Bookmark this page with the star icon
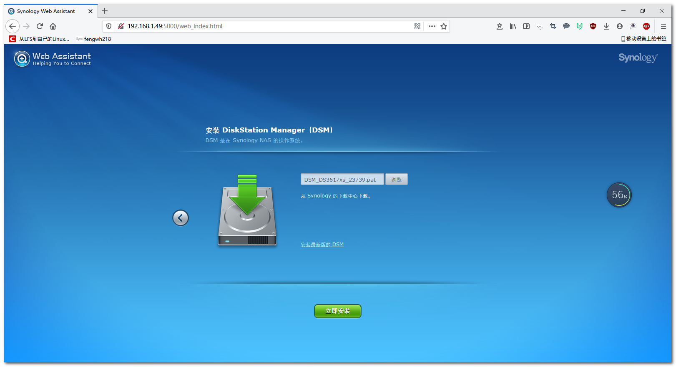 [444, 26]
